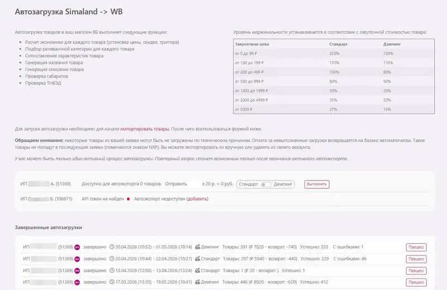Select the Дэмпинг column header in margin table
The width and height of the screenshot is (447, 290).
click(x=392, y=44)
